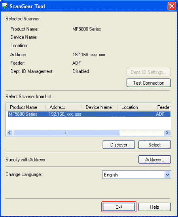178x217 pixels.
Task: Click the left arrow of the horizontal scrollbar
Action: point(9,133)
